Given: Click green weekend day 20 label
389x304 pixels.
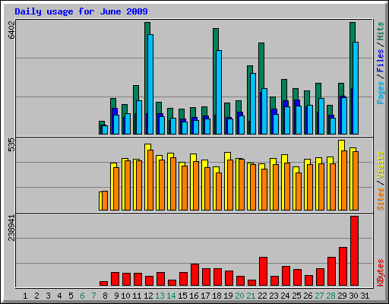Looking at the screenshot, I should coord(239,296).
